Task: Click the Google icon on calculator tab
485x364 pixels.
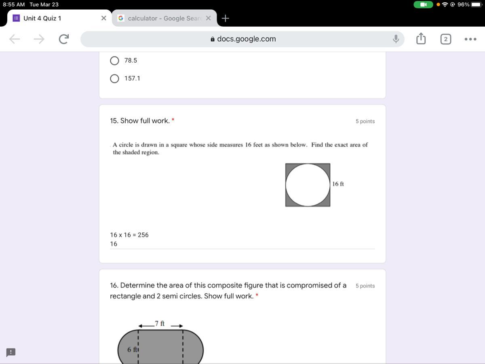Action: 120,18
